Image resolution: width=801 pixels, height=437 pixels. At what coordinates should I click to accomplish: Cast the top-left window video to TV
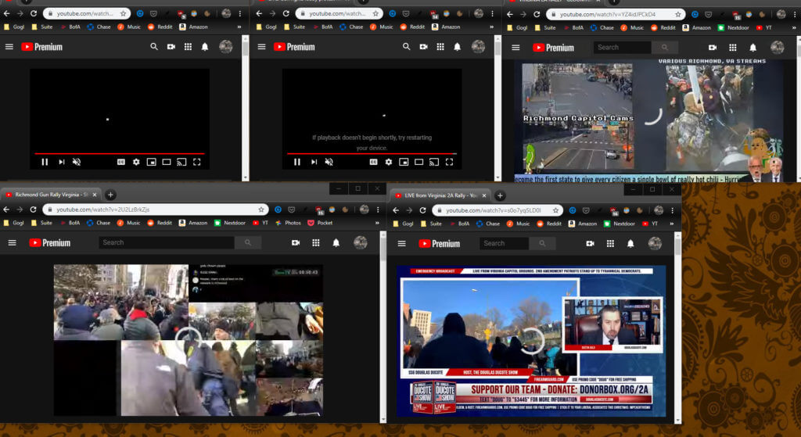point(181,162)
